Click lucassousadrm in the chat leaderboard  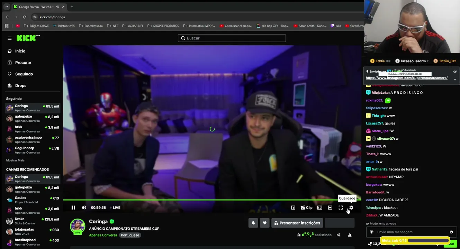[x=412, y=61]
